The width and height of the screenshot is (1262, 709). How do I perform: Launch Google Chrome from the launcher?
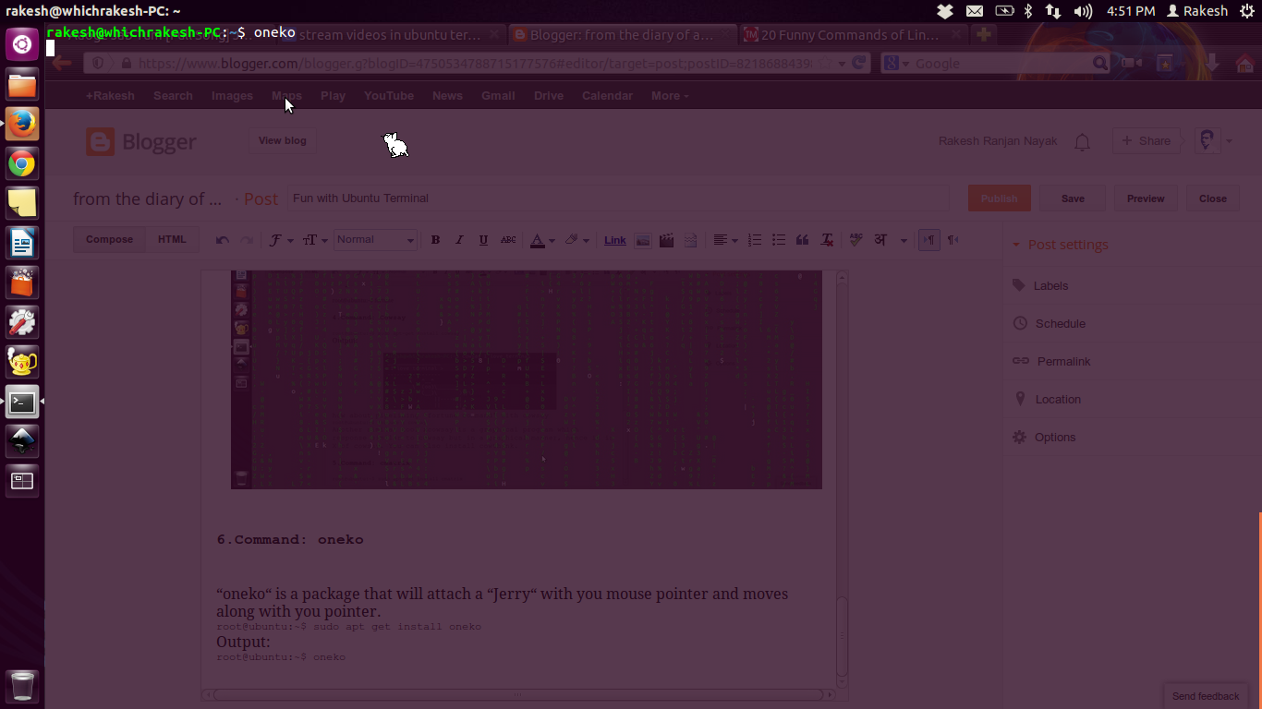pos(22,164)
